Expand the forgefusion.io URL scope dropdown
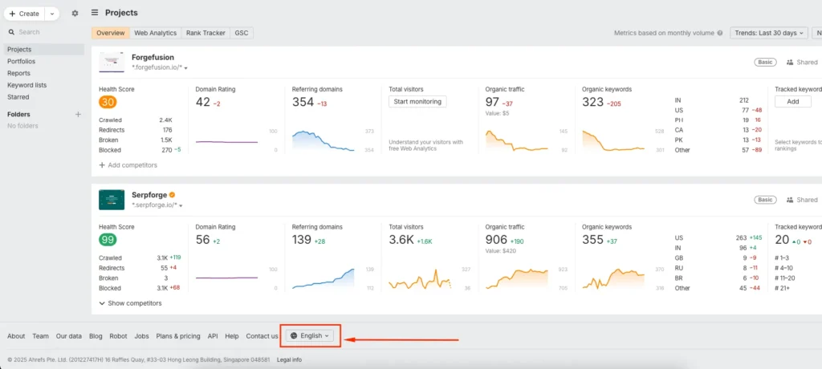Viewport: 822px width, 369px height. point(186,69)
